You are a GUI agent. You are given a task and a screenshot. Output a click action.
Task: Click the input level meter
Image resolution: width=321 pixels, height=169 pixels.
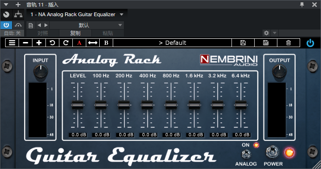tap(38, 110)
